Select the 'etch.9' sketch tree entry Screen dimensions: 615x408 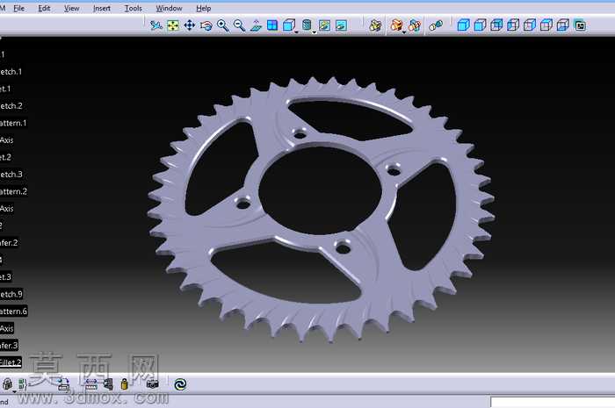tap(11, 294)
